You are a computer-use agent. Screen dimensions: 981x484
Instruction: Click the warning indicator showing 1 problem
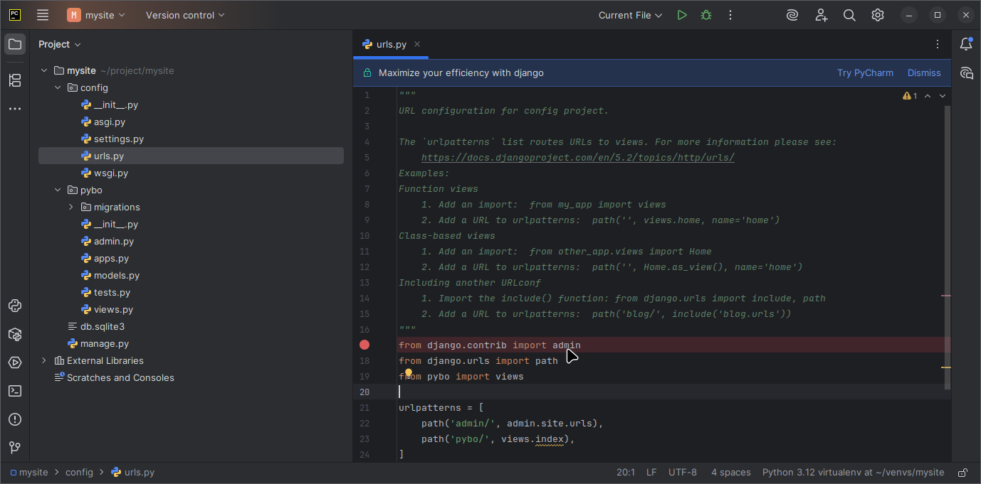click(x=910, y=96)
